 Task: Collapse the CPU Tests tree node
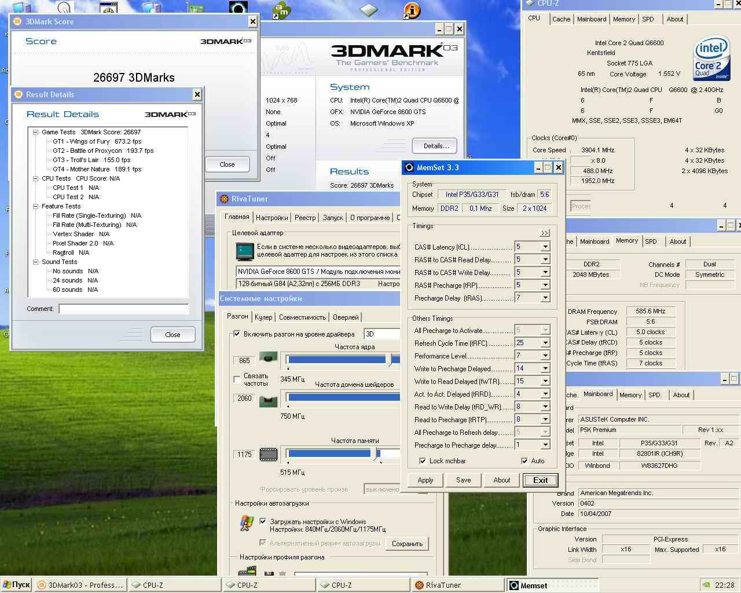click(35, 178)
